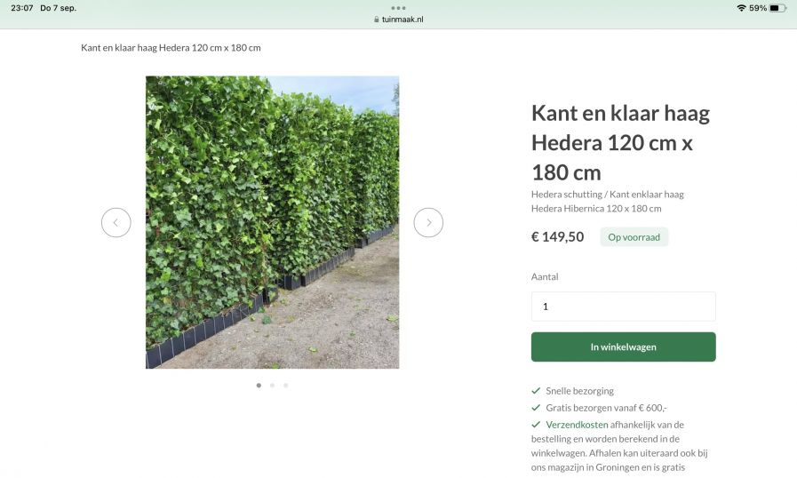The image size is (797, 478).
Task: Tap the 23:07 clock in status bar
Action: click(x=22, y=8)
